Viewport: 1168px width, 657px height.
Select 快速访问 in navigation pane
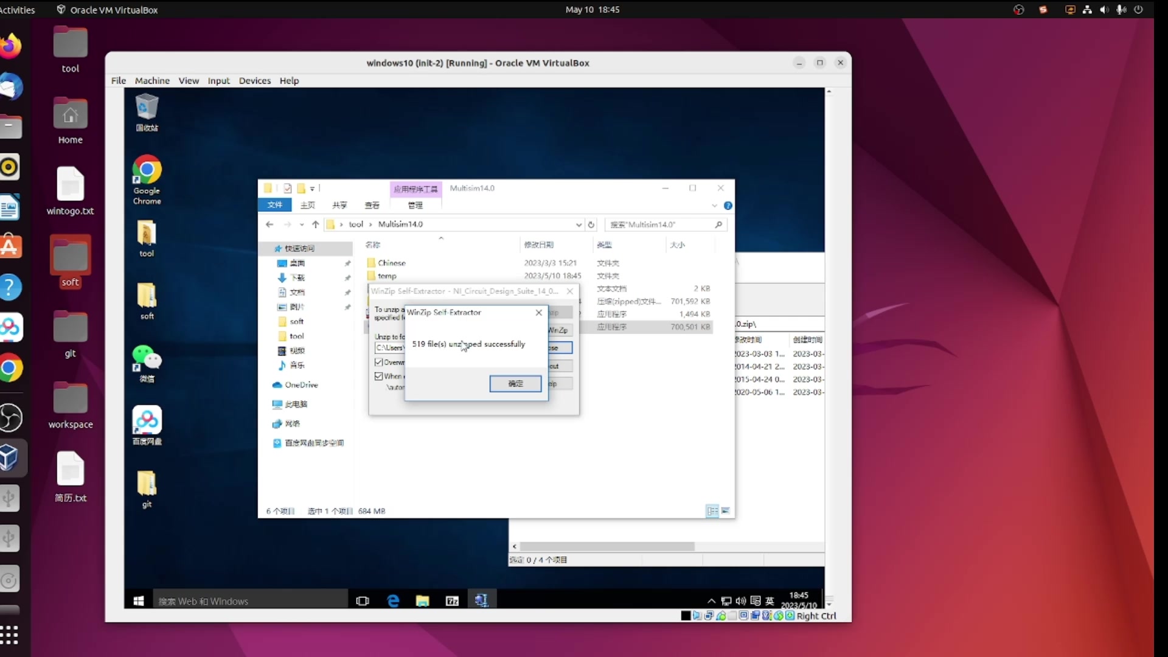coord(299,248)
